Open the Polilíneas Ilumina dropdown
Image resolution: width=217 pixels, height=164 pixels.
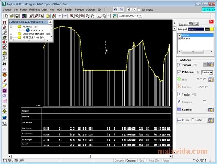coord(211,73)
